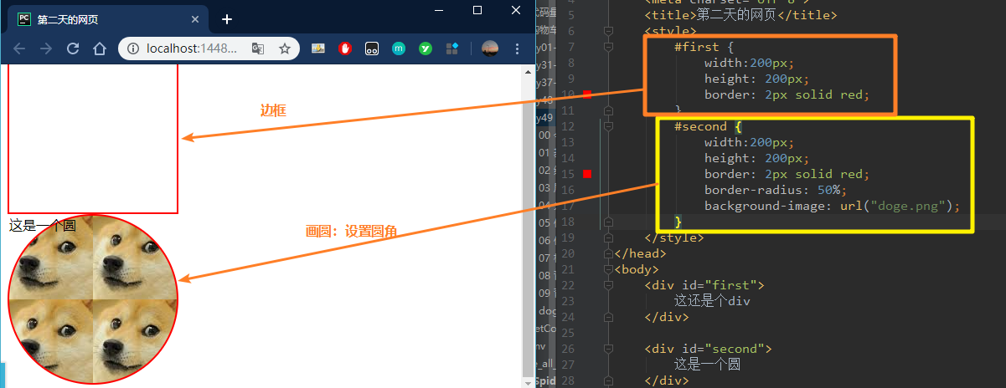Click the background-image url("doge.png") line
Viewport: 1006px width, 388px height.
tap(832, 206)
